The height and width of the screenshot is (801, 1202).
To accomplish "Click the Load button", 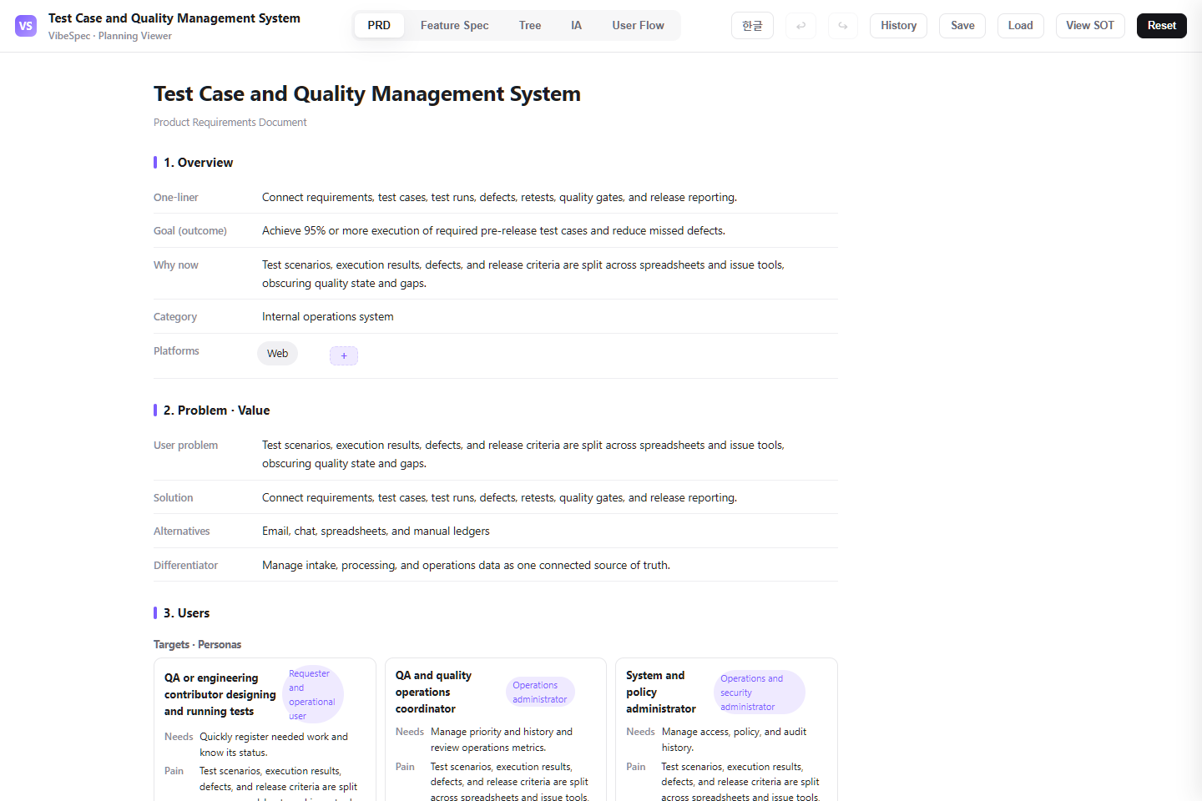I will 1020,26.
